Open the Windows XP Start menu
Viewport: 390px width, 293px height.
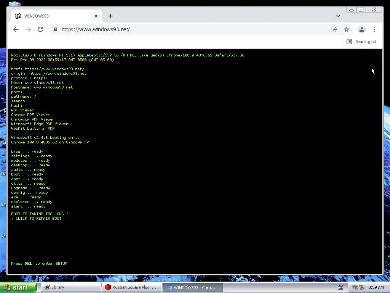coord(18,287)
